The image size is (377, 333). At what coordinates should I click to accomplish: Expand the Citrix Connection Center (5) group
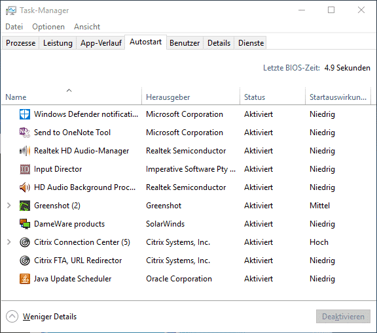(9, 242)
